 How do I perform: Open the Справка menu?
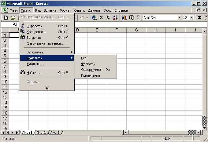point(121,10)
